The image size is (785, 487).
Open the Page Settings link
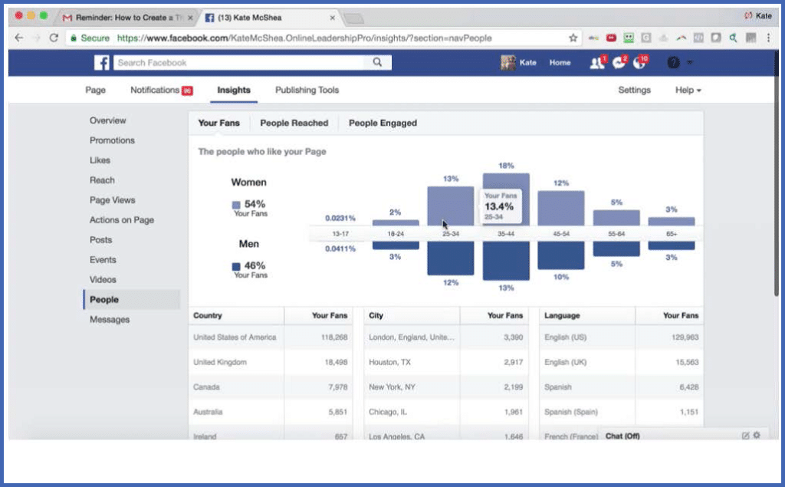point(634,90)
